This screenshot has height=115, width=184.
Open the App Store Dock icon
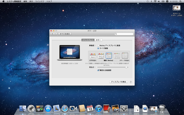(x=48, y=109)
